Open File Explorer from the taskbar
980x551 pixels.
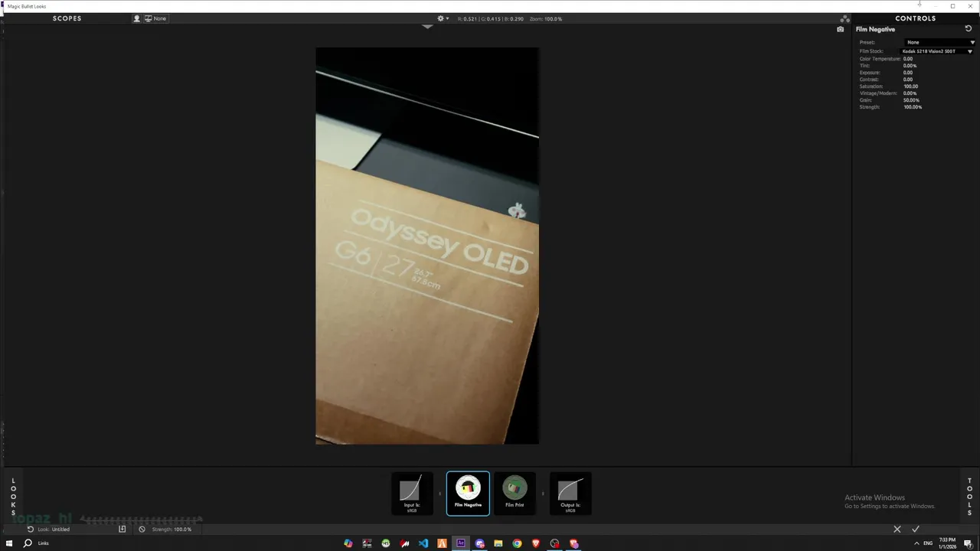click(498, 543)
